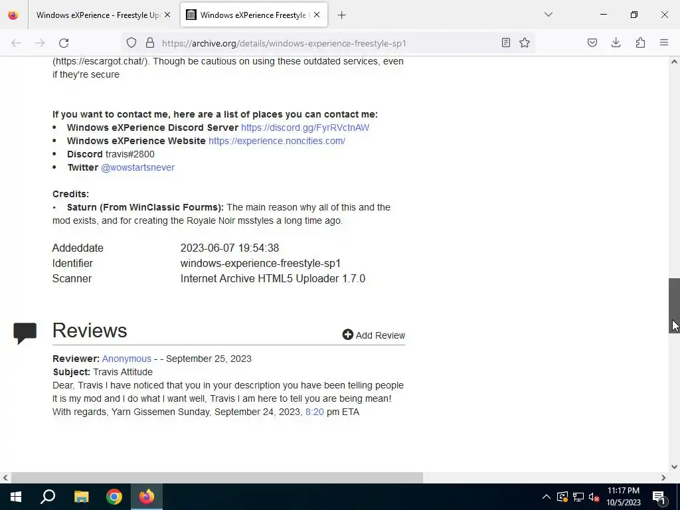Open network status tray icon
Viewport: 680px width, 510px height.
(x=578, y=497)
